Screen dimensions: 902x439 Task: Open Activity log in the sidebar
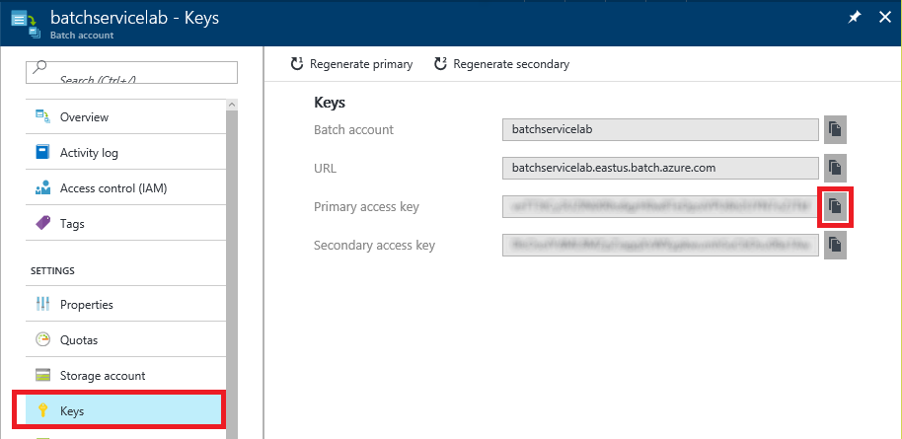(126, 153)
